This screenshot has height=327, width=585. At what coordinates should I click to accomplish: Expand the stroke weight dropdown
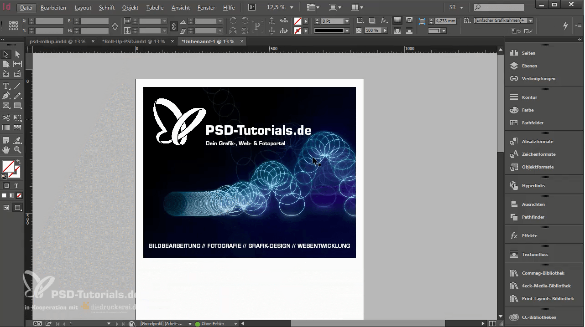point(347,21)
